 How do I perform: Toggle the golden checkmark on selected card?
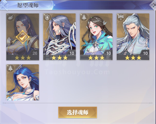[x=23, y=37]
